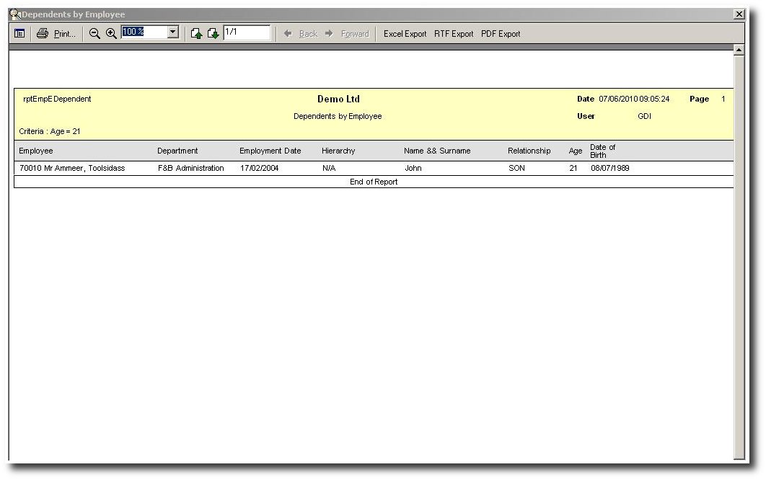The width and height of the screenshot is (766, 480).
Task: Select employee 70010 Mr Ammeer, Toolsidass
Action: pos(72,168)
